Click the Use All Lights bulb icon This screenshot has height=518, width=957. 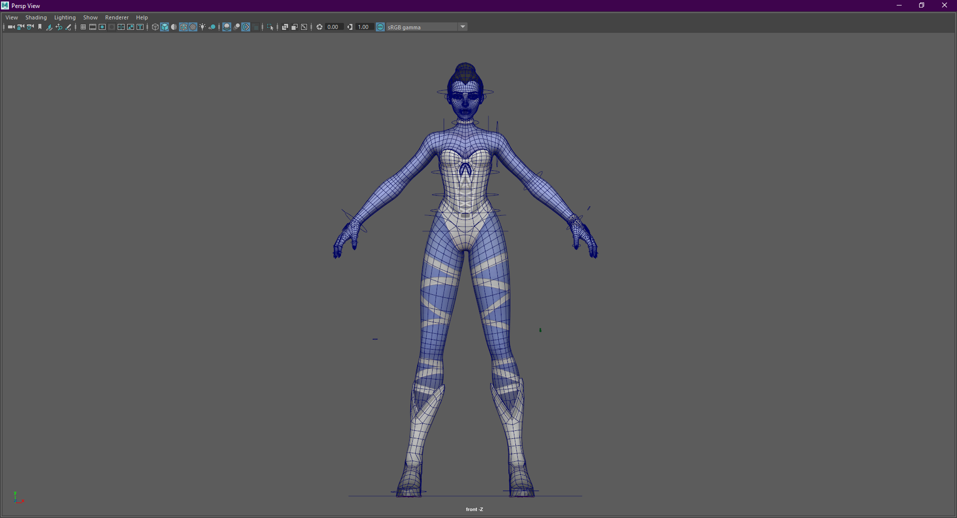coord(202,27)
